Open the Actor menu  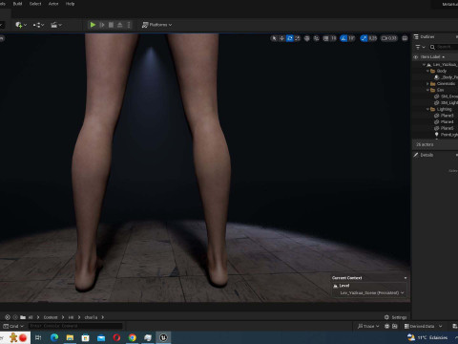tap(53, 4)
